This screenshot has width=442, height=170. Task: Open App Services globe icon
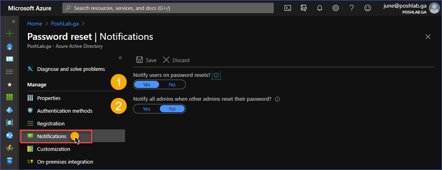[x=10, y=135]
